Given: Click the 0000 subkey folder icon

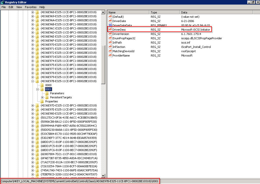Looking at the screenshot, I should (42, 85).
